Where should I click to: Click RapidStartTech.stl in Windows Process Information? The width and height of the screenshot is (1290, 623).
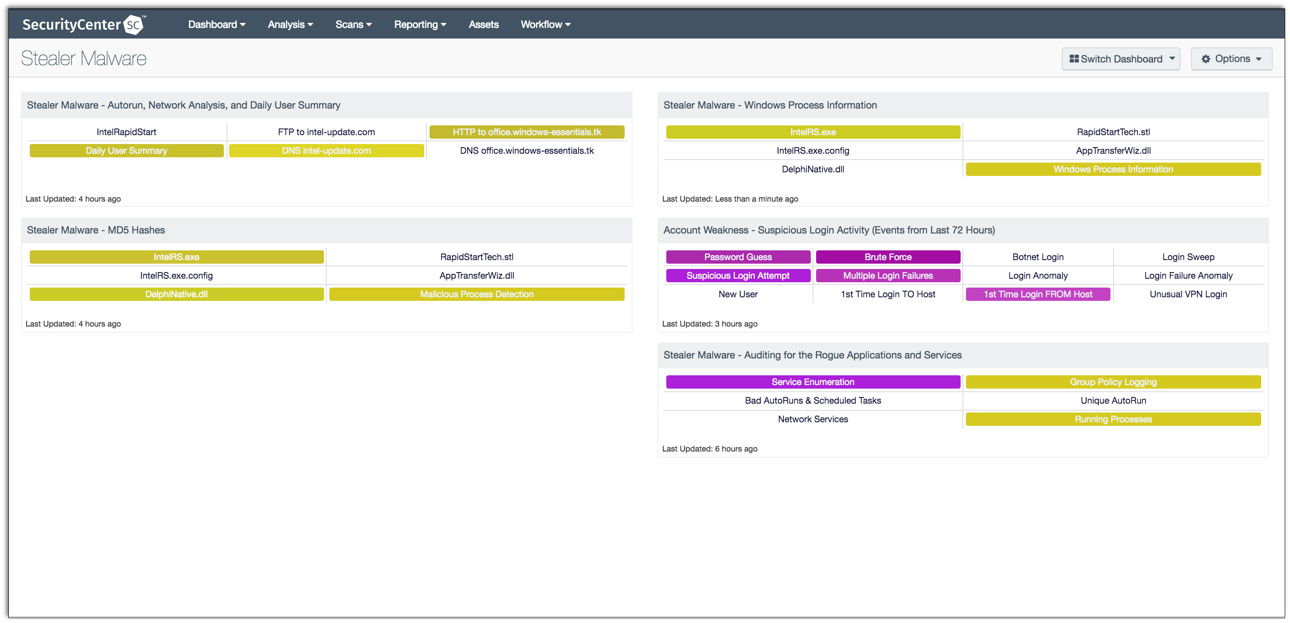pos(1113,132)
